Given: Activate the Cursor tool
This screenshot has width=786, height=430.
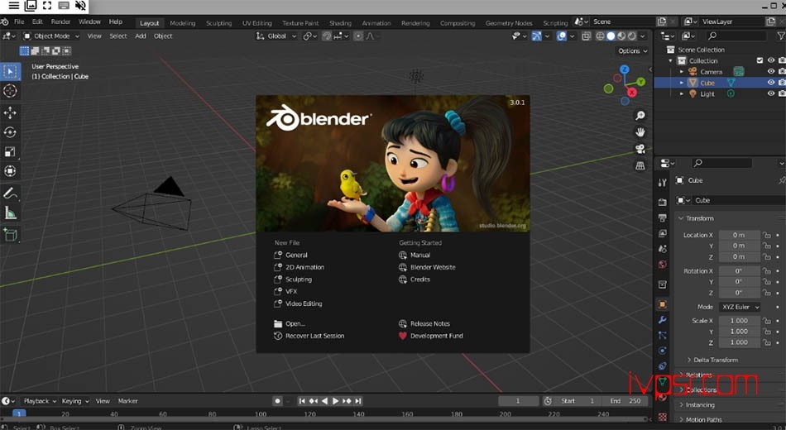Looking at the screenshot, I should [x=10, y=91].
